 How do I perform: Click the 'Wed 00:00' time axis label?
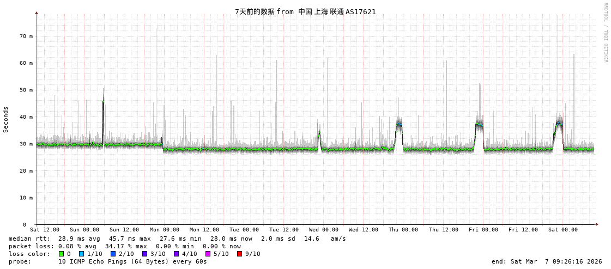(x=324, y=230)
